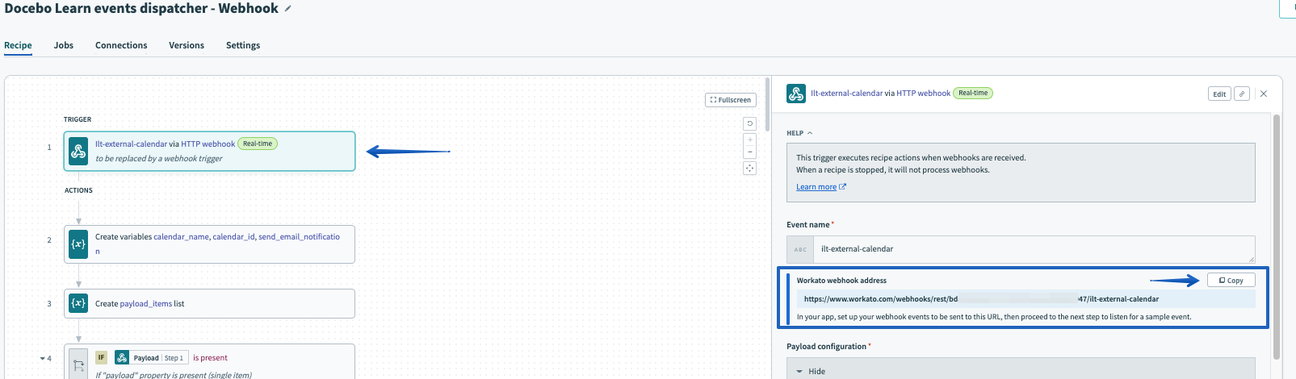Expand the Hide dropdown under Payload configuration
The width and height of the screenshot is (1296, 379).
click(1021, 371)
